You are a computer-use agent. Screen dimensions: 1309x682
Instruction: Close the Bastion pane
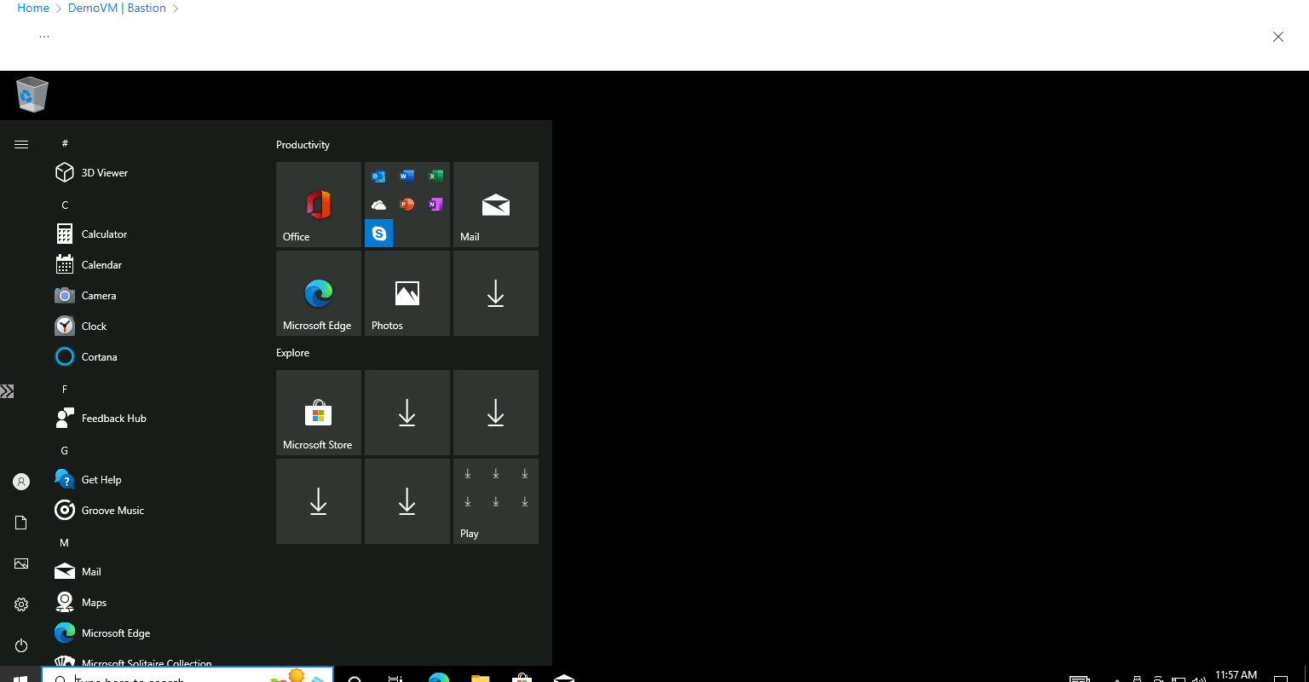[1278, 37]
